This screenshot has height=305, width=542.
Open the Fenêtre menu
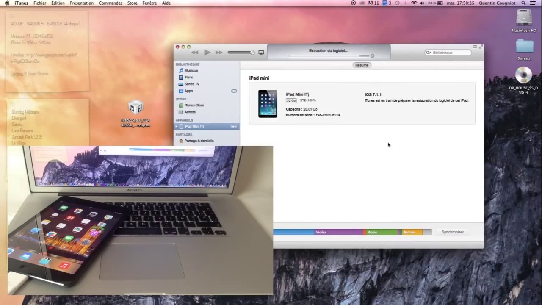click(149, 3)
